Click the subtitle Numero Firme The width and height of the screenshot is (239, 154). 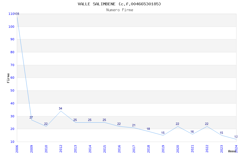click(x=120, y=10)
